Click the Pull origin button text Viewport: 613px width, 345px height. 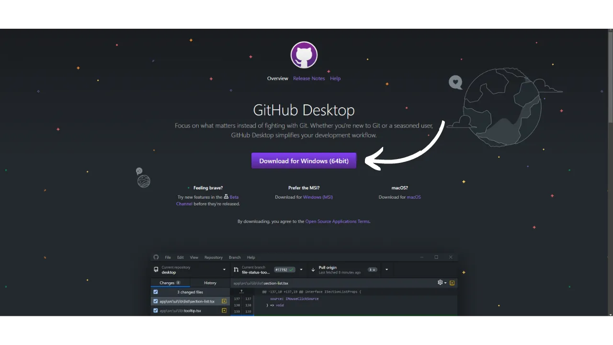click(x=328, y=267)
